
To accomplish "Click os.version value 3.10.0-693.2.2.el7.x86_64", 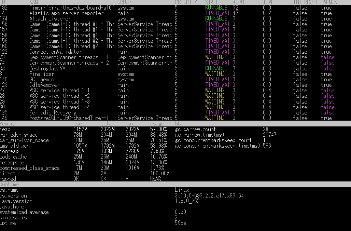I will click(209, 195).
